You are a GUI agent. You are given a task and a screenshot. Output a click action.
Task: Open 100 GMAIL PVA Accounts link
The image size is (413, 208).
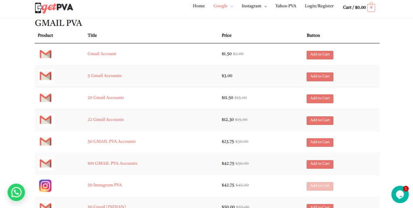click(113, 163)
